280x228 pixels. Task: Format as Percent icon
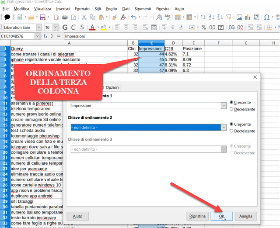(204, 28)
